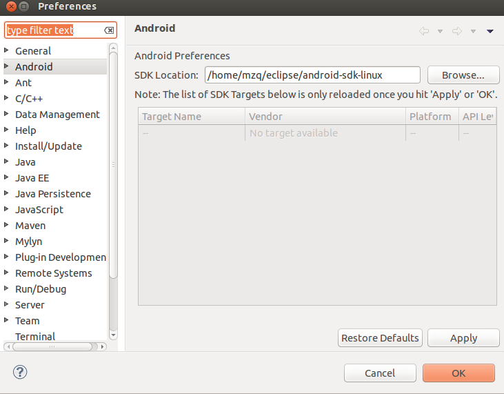Click the Vendor column header
Viewport: 504px width, 394px height.
click(x=325, y=117)
